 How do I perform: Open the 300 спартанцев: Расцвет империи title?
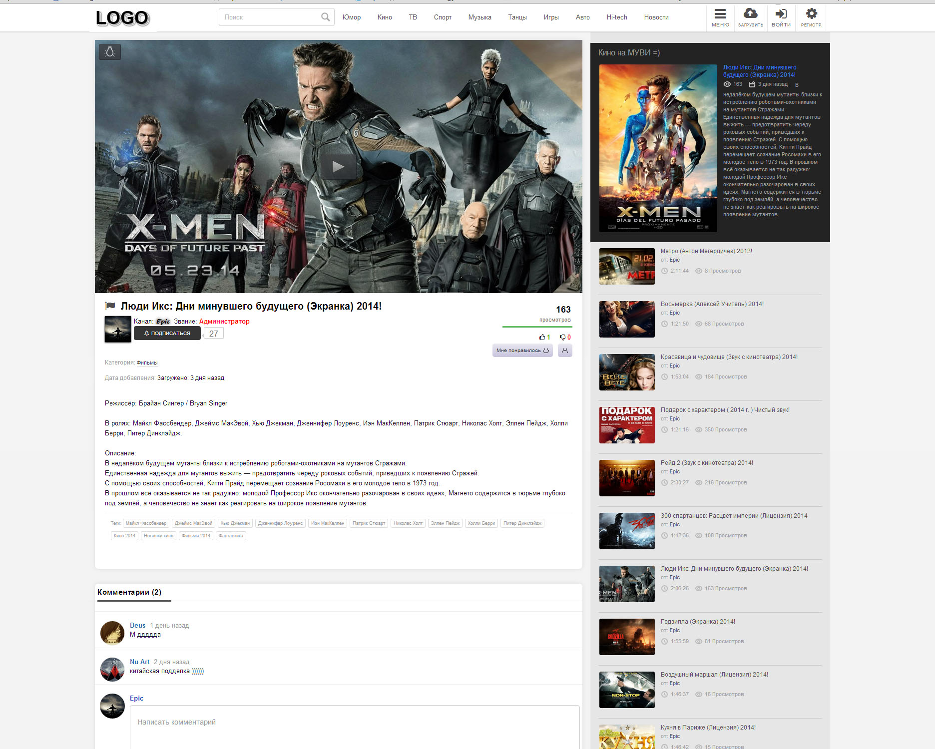tap(734, 516)
